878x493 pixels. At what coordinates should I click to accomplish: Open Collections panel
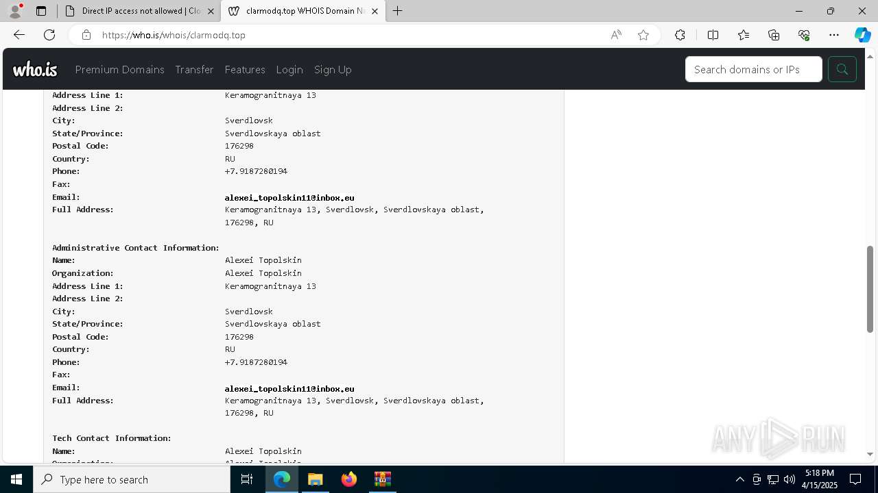(774, 35)
